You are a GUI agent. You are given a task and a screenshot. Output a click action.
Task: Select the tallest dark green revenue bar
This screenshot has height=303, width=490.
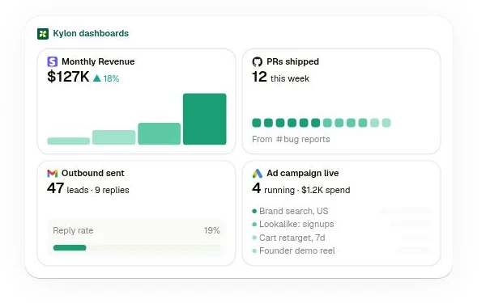[x=205, y=119]
